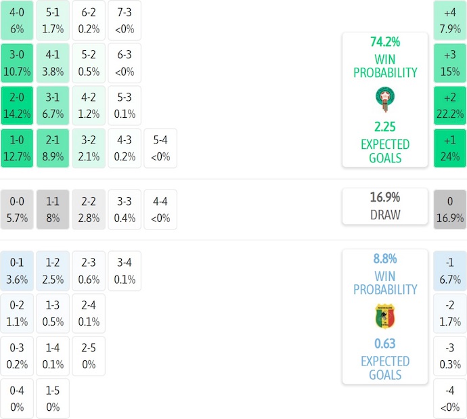Click the 0-0 draw tile
The width and height of the screenshot is (467, 419).
(17, 210)
